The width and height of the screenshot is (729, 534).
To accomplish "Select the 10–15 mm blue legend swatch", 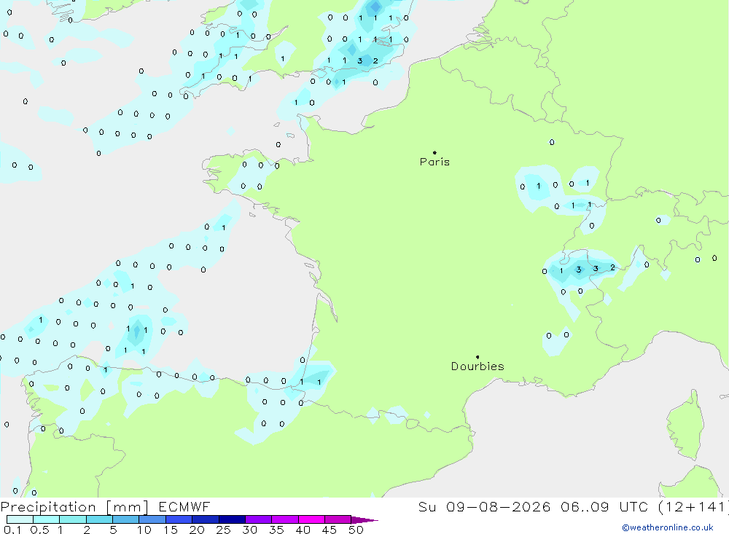I will point(152,519).
